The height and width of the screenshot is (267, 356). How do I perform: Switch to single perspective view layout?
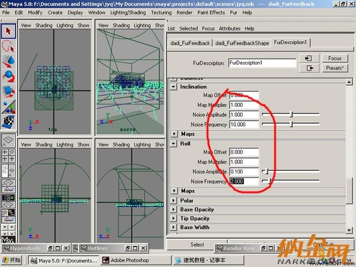pos(8,141)
